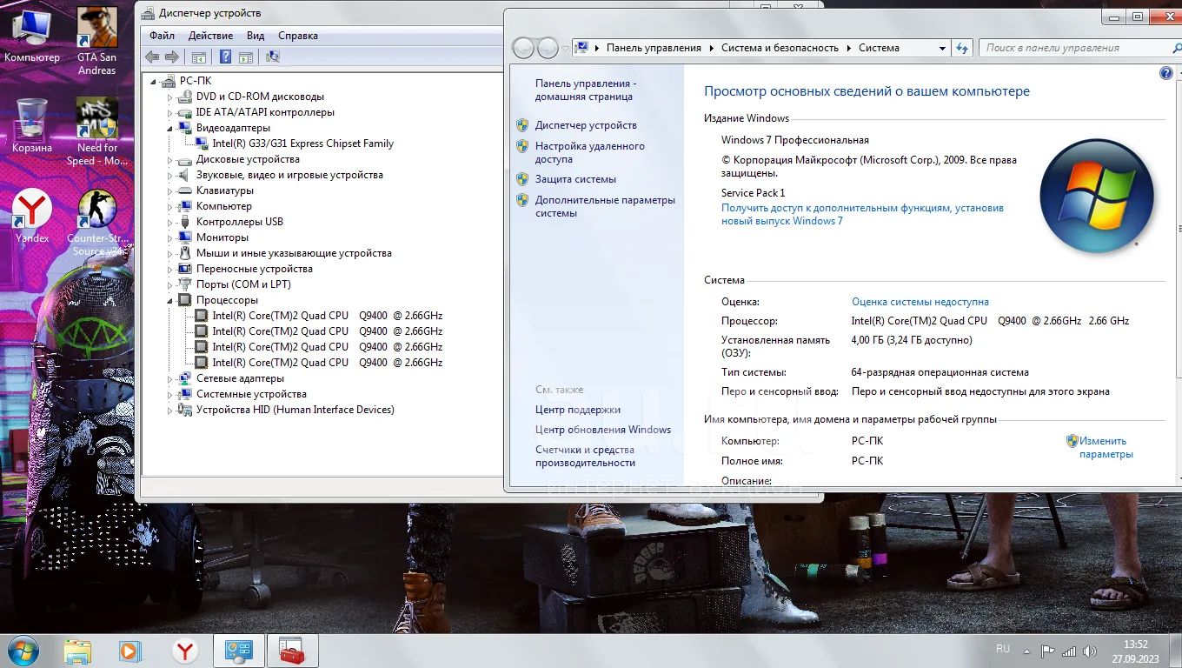Expand Сетевые адаптеры in the device tree
Screen dimensions: 1182x668
pyautogui.click(x=170, y=377)
